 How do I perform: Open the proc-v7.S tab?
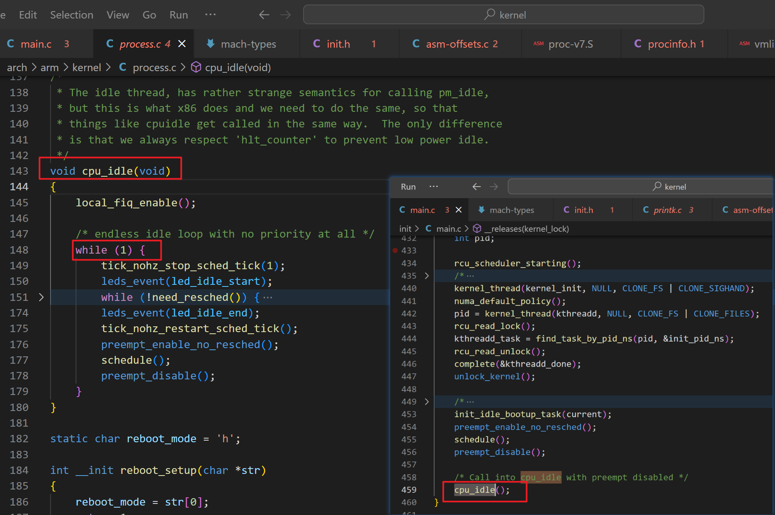570,44
